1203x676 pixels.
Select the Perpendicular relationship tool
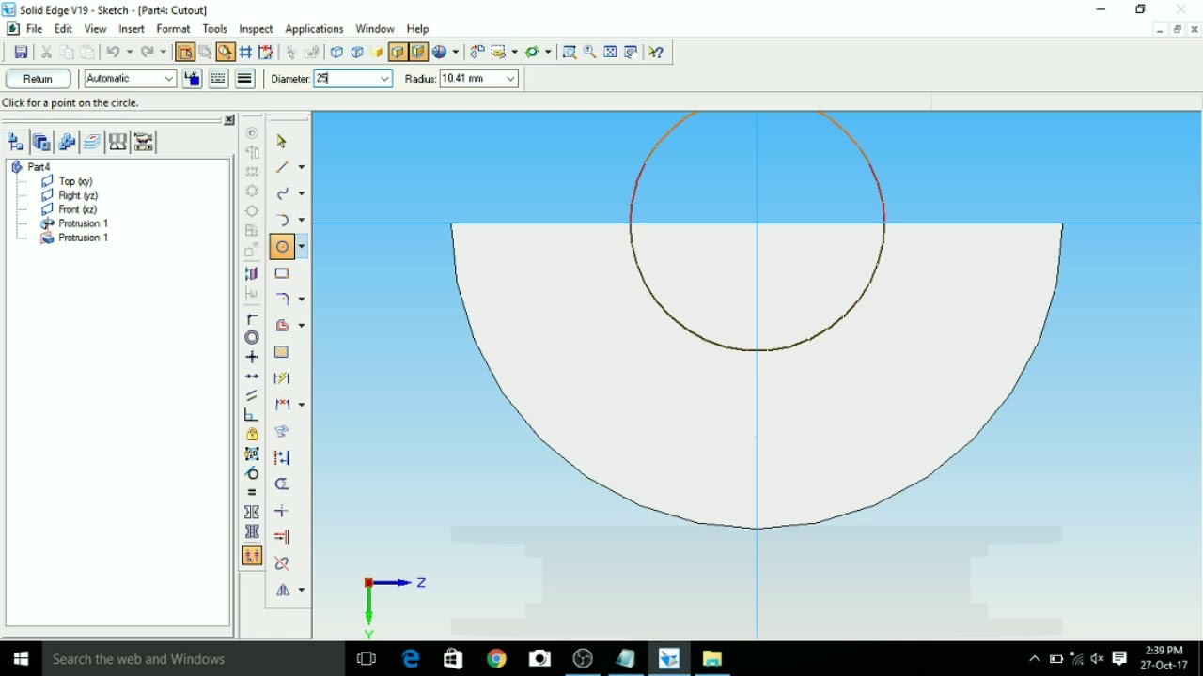252,415
